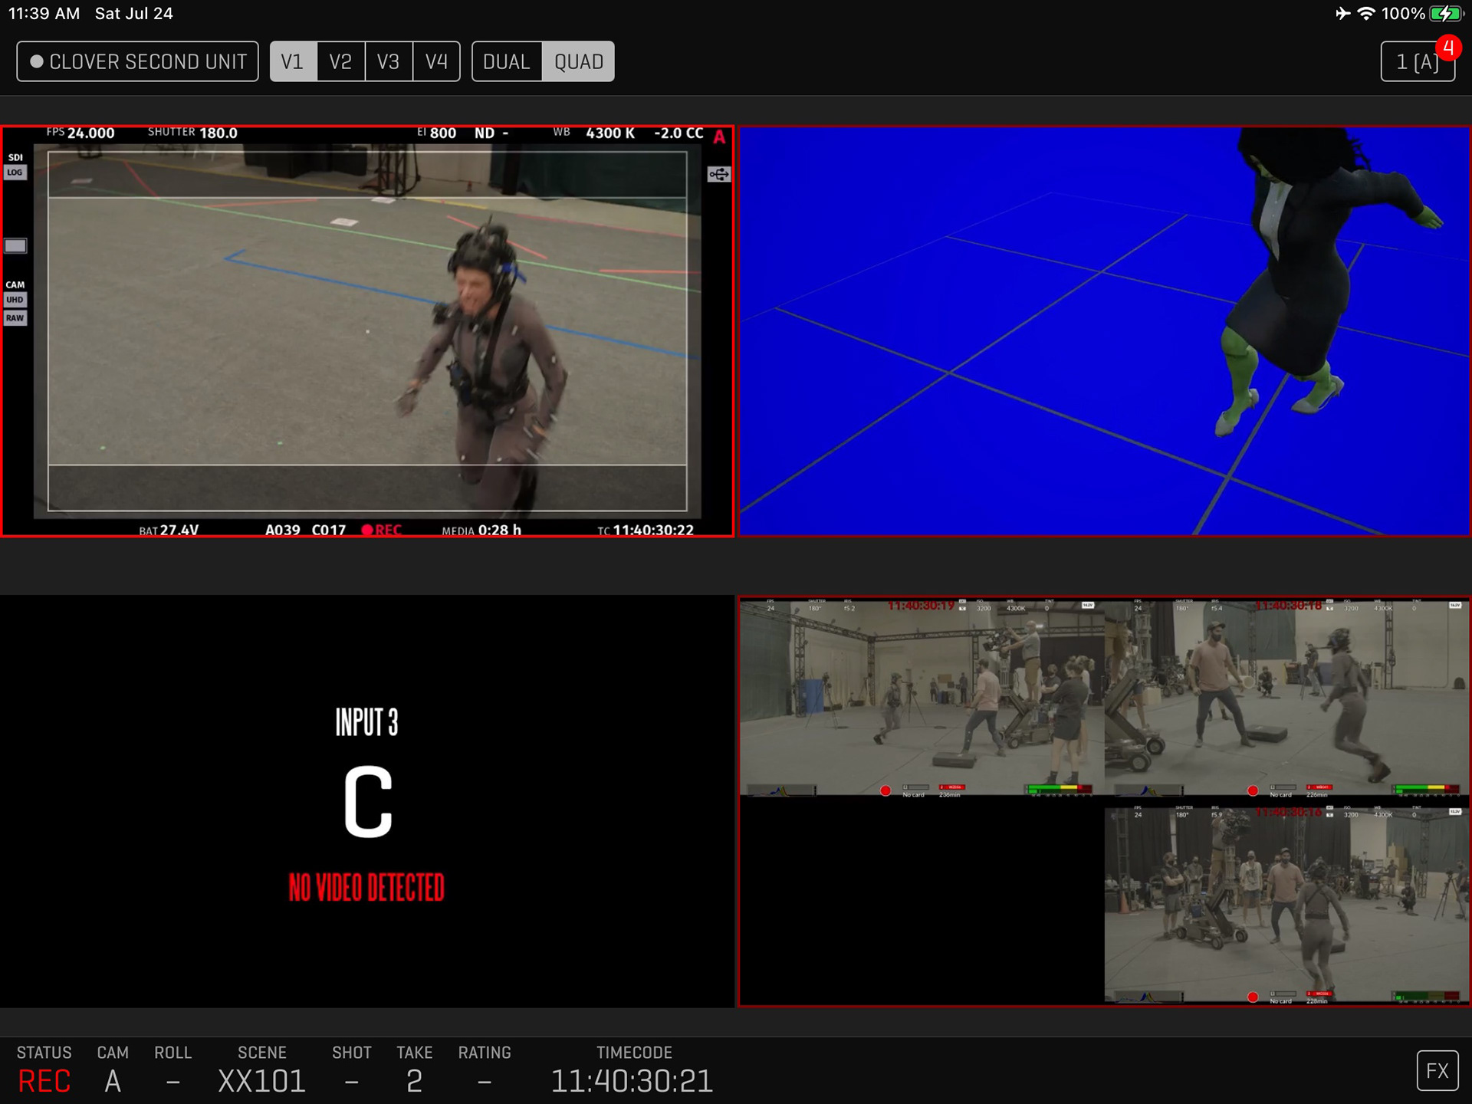
Task: Edit the SCENE XX101 field
Action: click(x=261, y=1081)
